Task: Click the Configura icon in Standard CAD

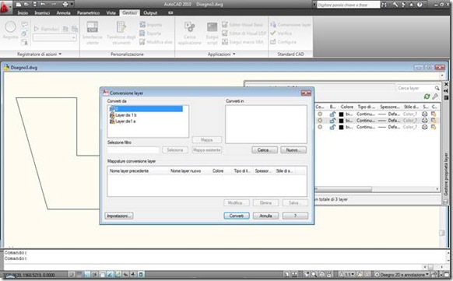Action: pos(273,42)
